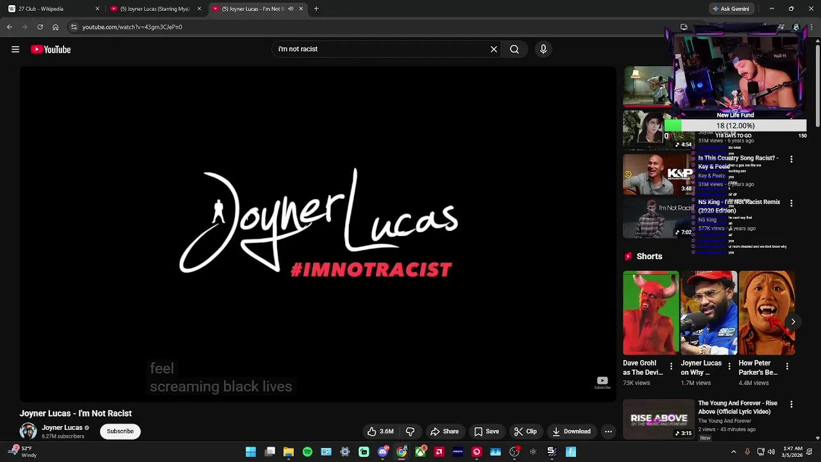Save the video to a playlist
Image resolution: width=821 pixels, height=462 pixels.
(486, 431)
